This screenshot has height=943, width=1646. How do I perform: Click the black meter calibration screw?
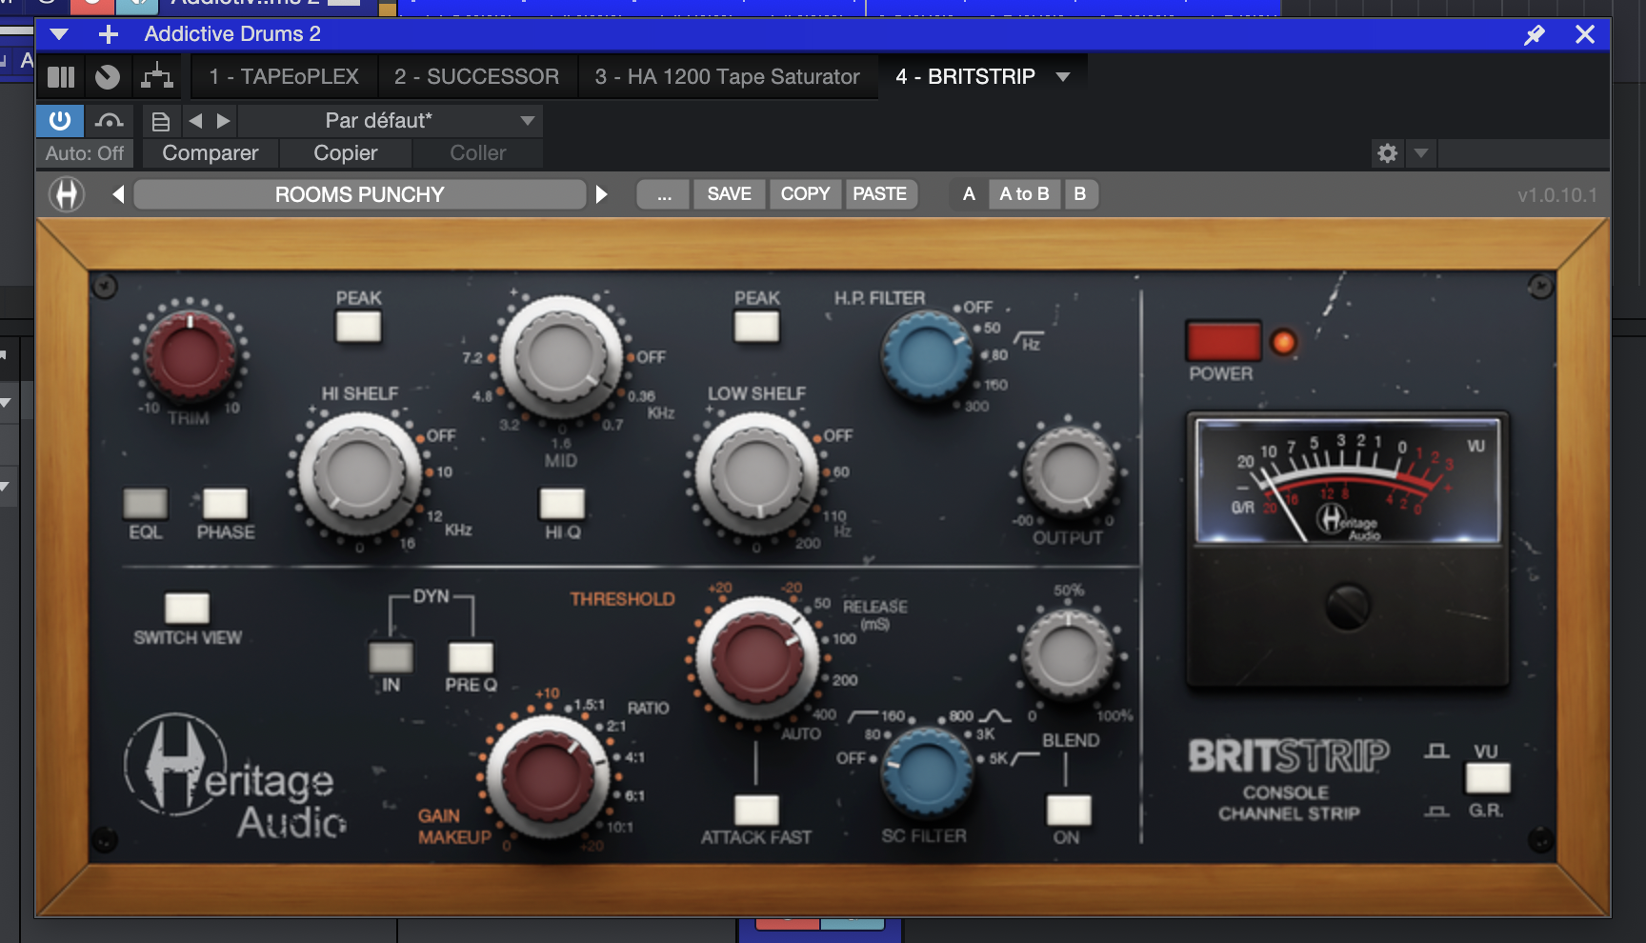coord(1348,606)
